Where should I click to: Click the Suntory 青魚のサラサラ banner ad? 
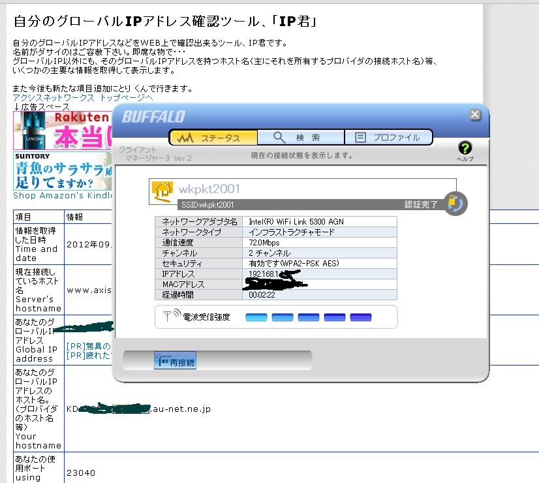click(63, 171)
